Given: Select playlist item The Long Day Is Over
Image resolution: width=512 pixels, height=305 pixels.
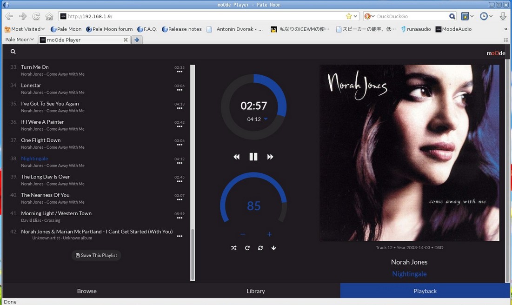Looking at the screenshot, I should pyautogui.click(x=46, y=177).
